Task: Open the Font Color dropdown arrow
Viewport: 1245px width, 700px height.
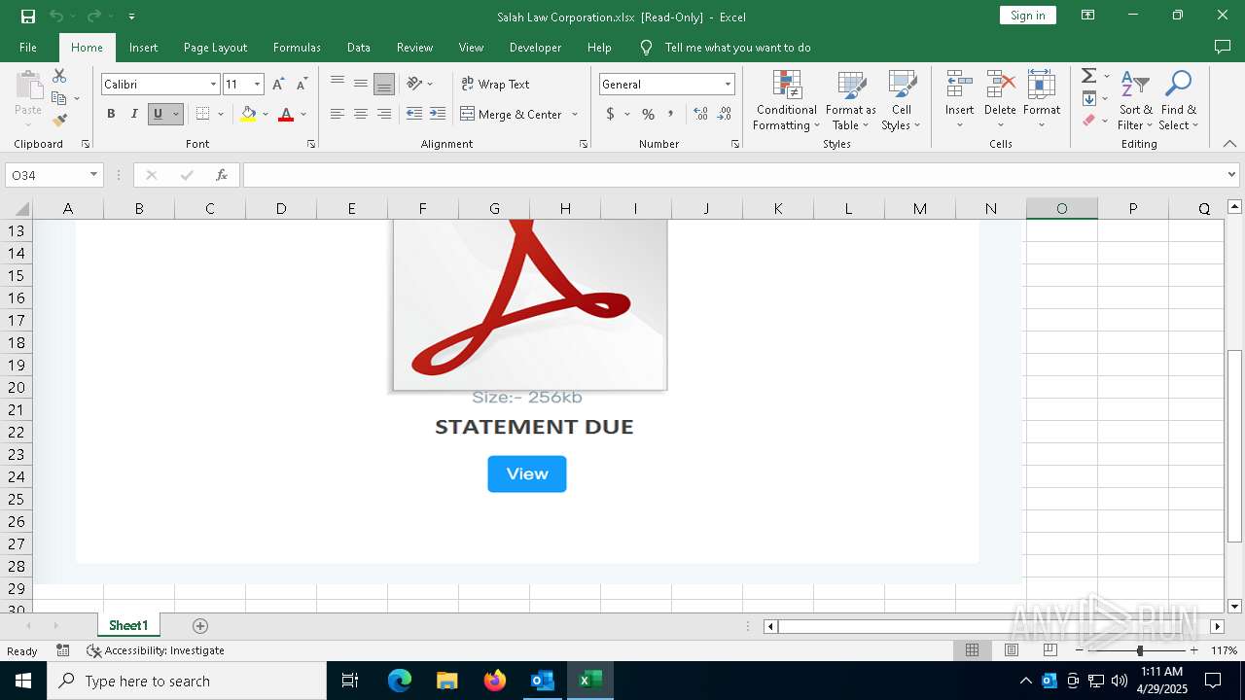Action: (303, 114)
